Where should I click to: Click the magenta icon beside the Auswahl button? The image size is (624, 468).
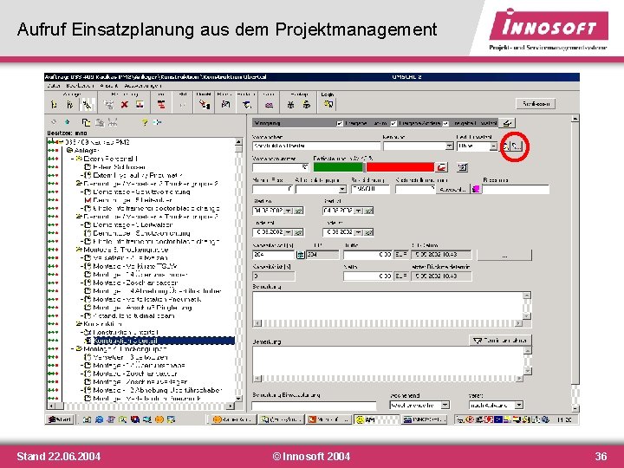tap(476, 189)
